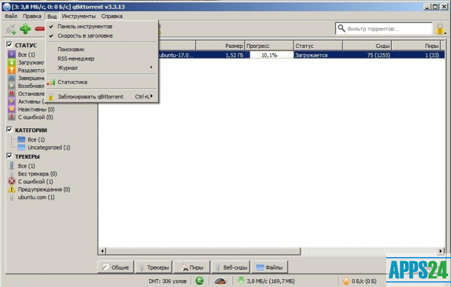Click the trackers Все (1) icon

pos(11,165)
